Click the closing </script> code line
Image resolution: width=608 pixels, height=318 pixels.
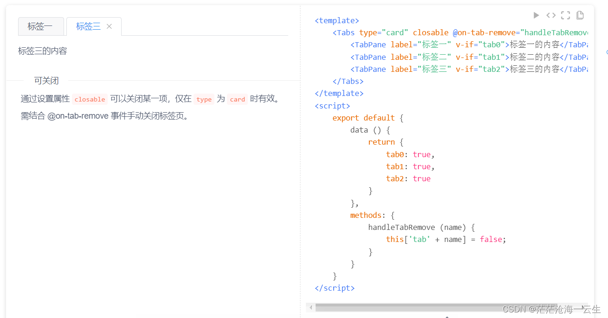click(335, 288)
